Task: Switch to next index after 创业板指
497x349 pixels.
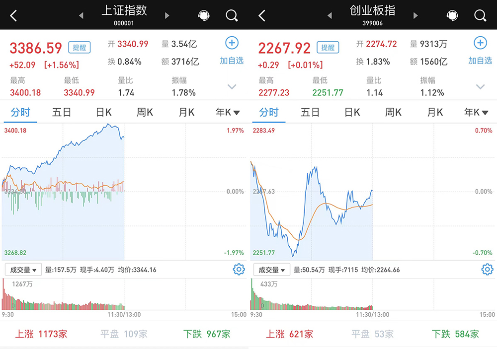Action: point(415,16)
